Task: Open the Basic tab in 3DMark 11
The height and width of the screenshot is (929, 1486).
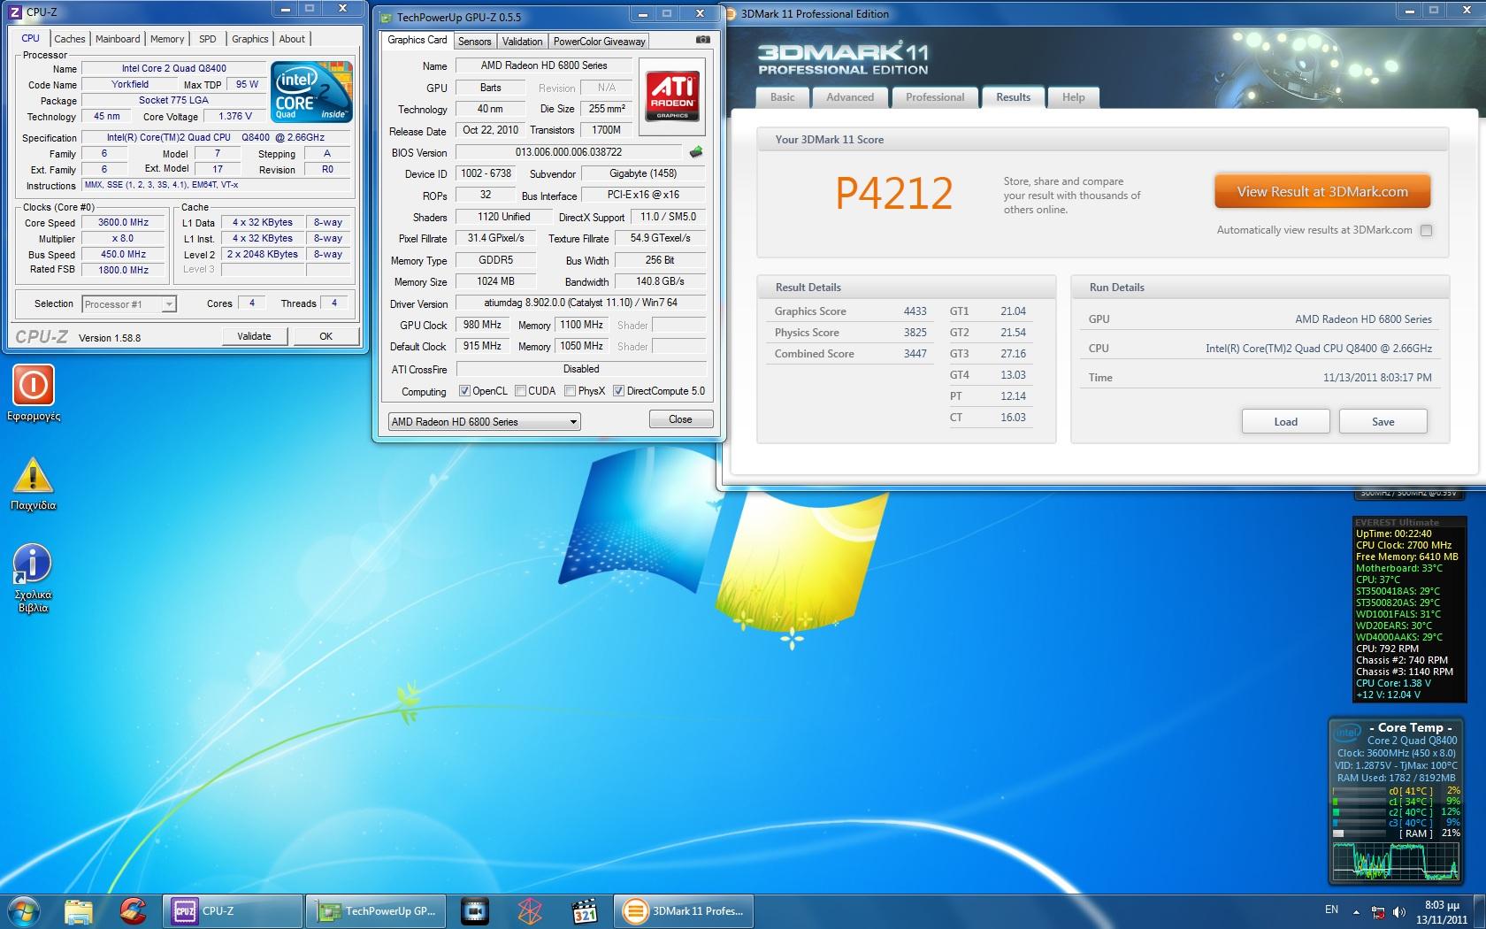Action: click(782, 97)
